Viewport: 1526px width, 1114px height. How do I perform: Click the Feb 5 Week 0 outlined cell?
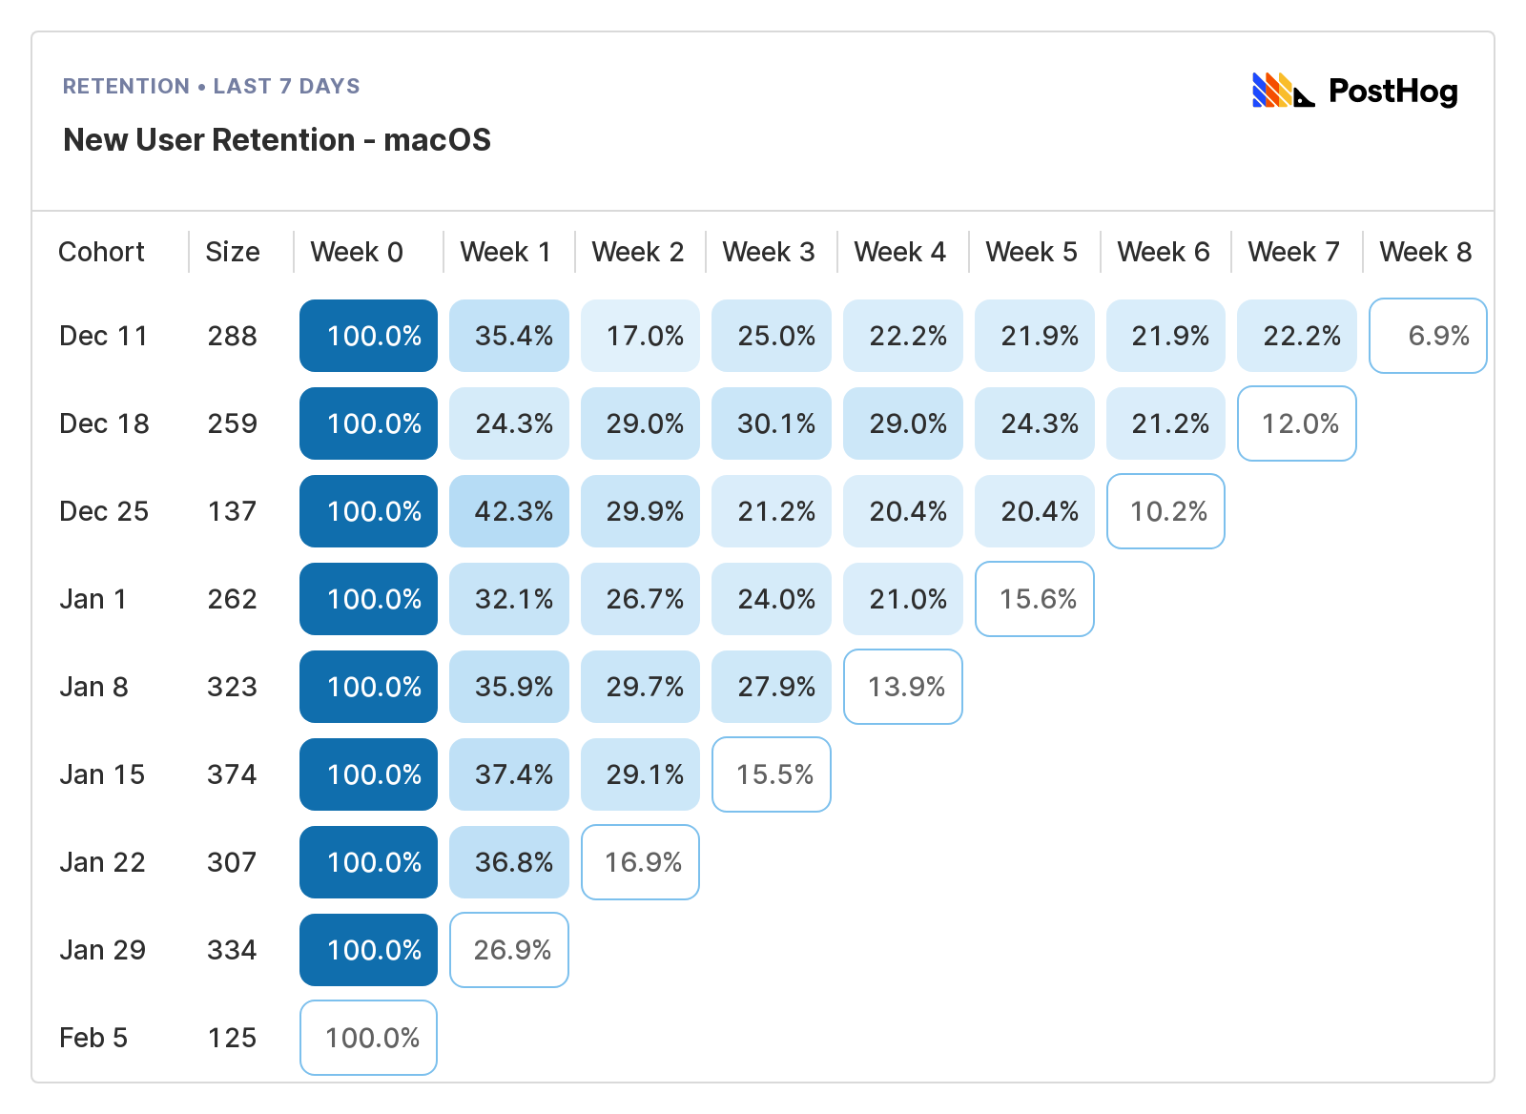(368, 1038)
